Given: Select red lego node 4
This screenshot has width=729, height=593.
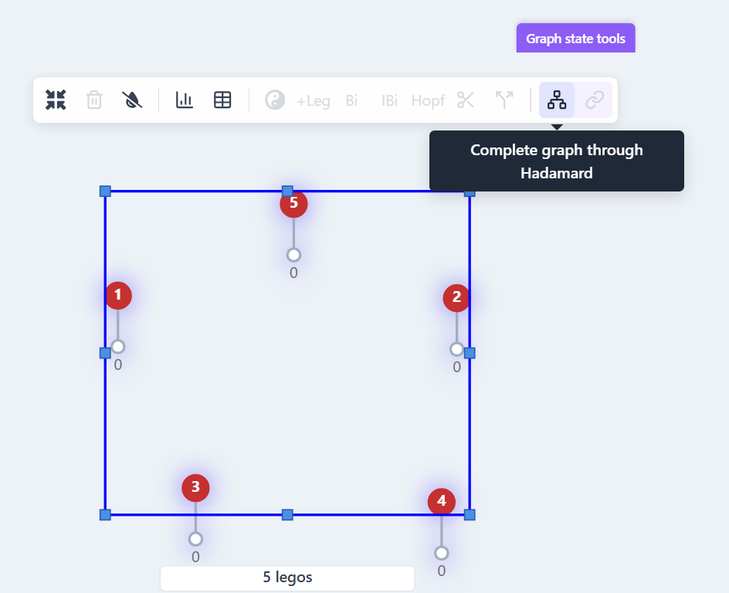Looking at the screenshot, I should (441, 501).
